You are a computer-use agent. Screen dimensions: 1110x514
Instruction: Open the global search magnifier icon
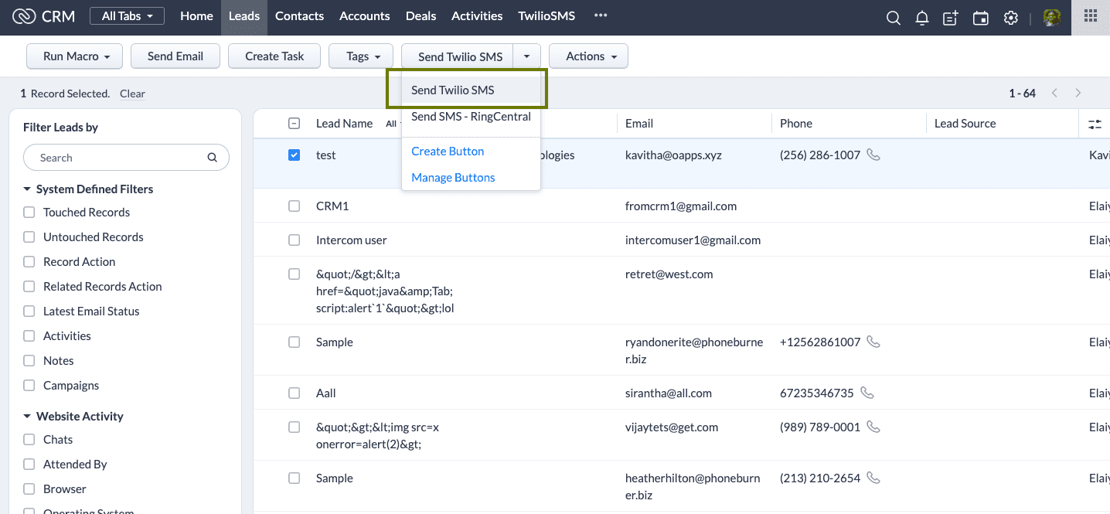[x=894, y=18]
